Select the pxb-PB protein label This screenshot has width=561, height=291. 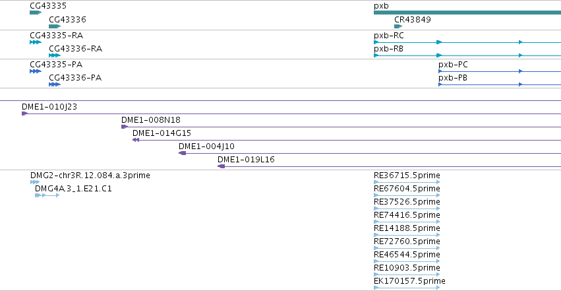[453, 78]
